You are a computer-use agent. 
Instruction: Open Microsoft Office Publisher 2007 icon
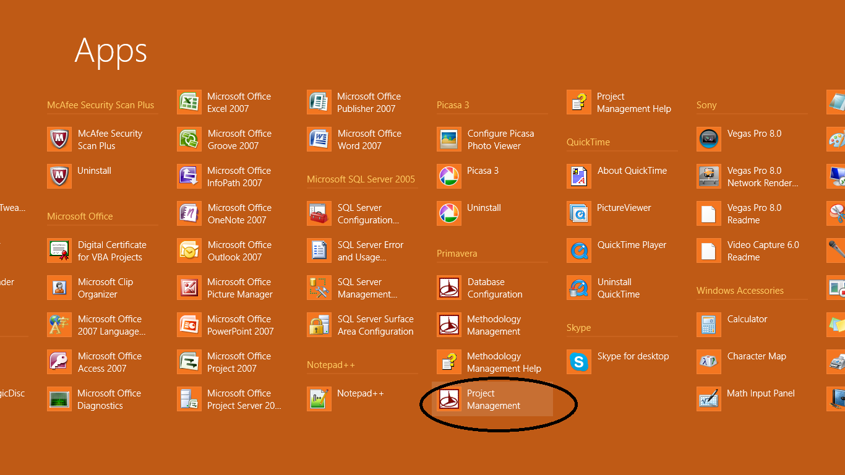319,102
